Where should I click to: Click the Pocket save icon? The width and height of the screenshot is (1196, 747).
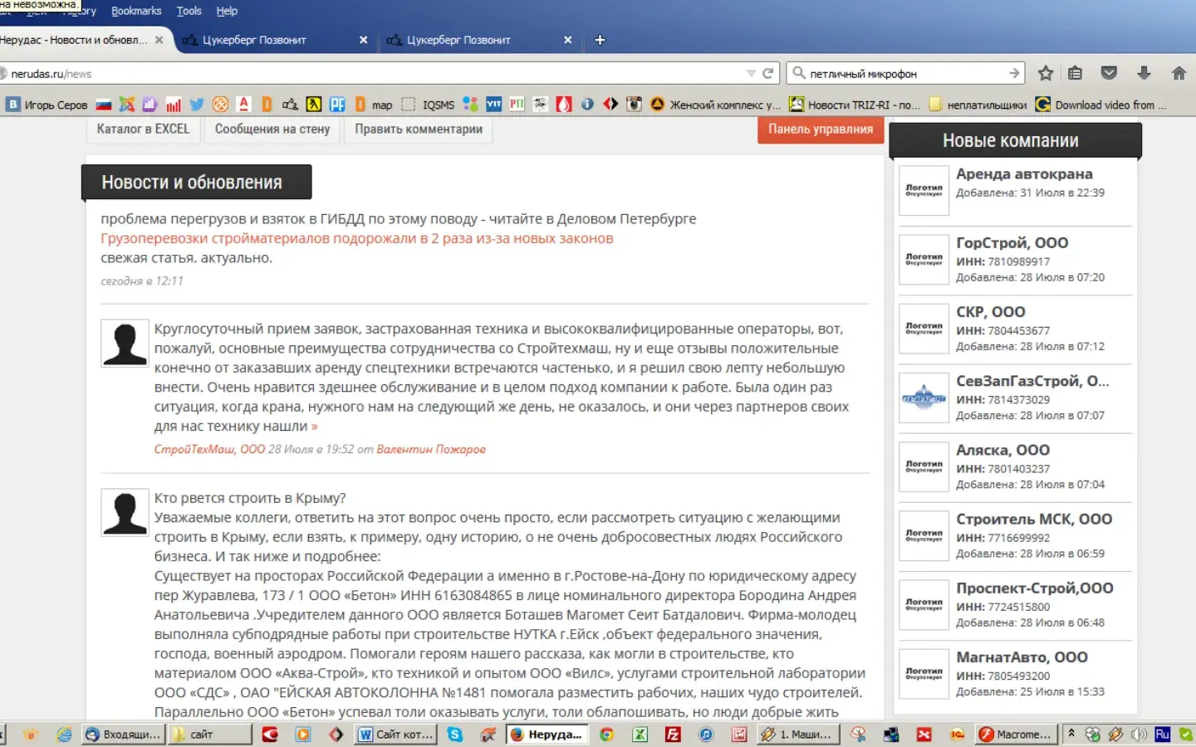click(x=1109, y=73)
